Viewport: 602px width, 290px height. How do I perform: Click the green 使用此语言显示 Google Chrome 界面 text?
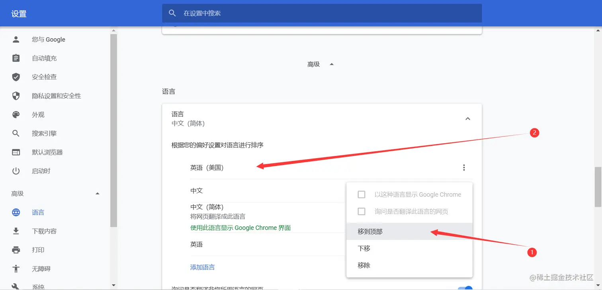coord(240,228)
